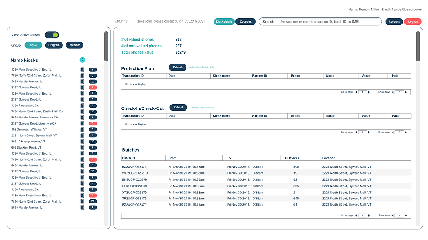Click badge 3 for 2221 North Street, Byward Mall
This screenshot has width=428, height=240.
93,135
